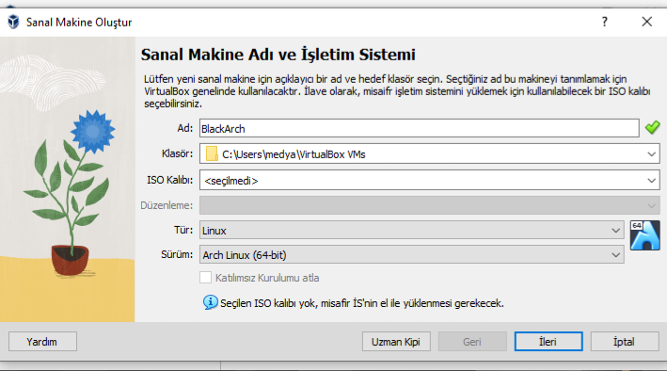667x371 pixels.
Task: Click the 'Ad:' label
Action: (x=185, y=128)
